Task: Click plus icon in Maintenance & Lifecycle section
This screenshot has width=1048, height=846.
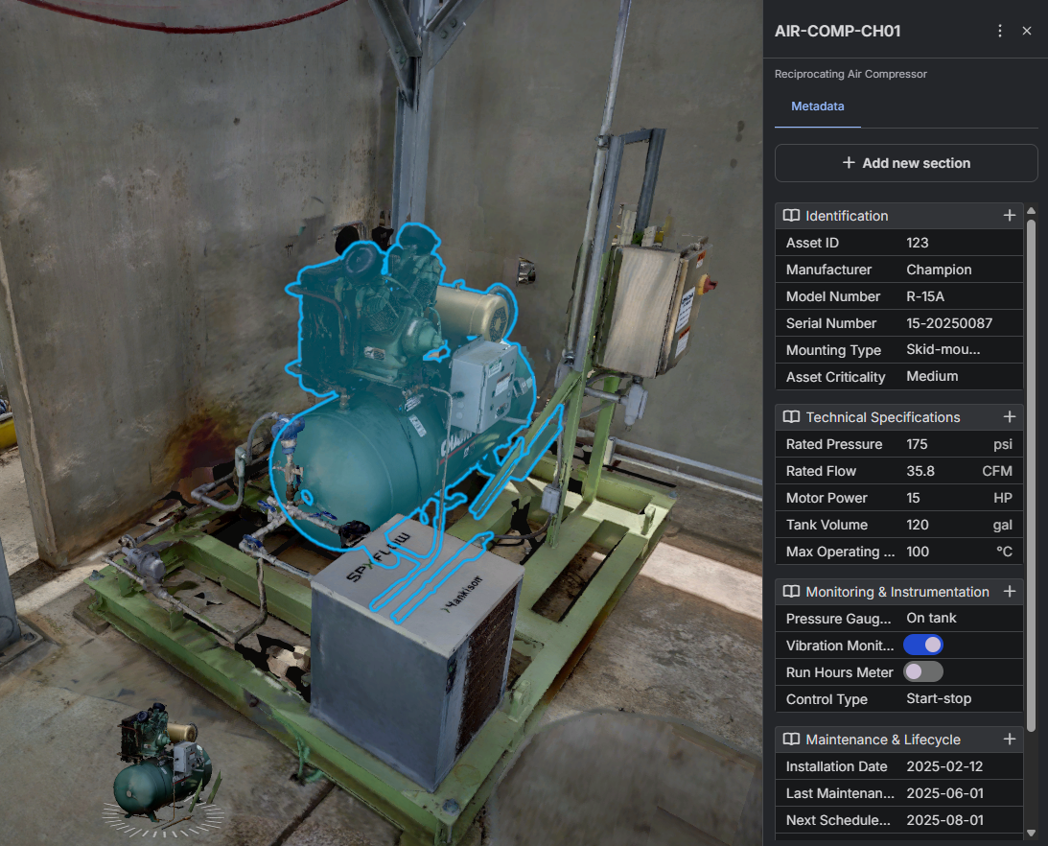Action: click(x=1009, y=740)
